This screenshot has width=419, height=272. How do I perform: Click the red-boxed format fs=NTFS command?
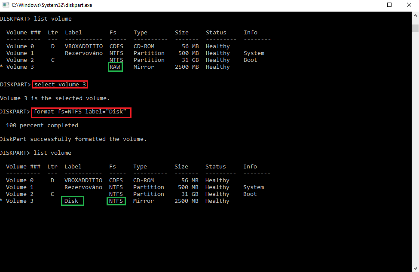click(x=80, y=112)
